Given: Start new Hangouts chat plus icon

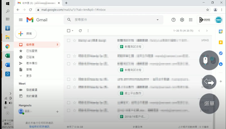Looking at the screenshot, I should click(x=57, y=112).
